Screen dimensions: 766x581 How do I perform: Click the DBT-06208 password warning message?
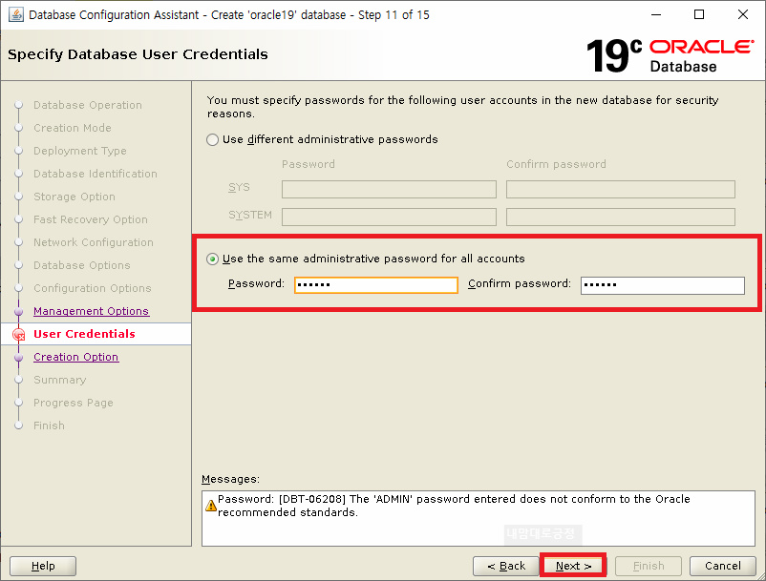454,506
